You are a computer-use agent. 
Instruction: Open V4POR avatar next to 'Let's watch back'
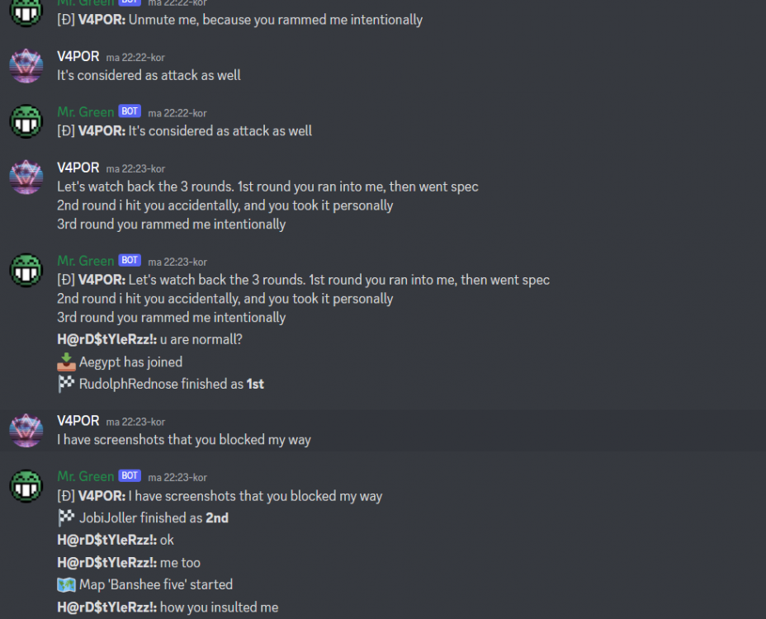pos(26,177)
